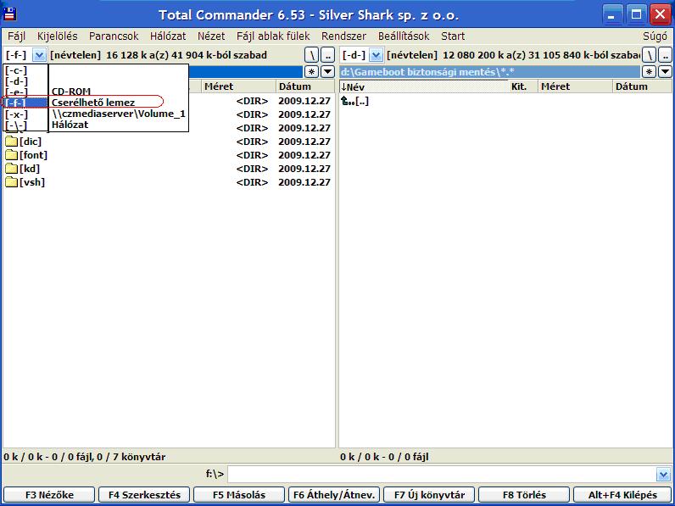The height and width of the screenshot is (506, 675).
Task: Click the root directory backslash button in right panel
Action: tap(650, 55)
